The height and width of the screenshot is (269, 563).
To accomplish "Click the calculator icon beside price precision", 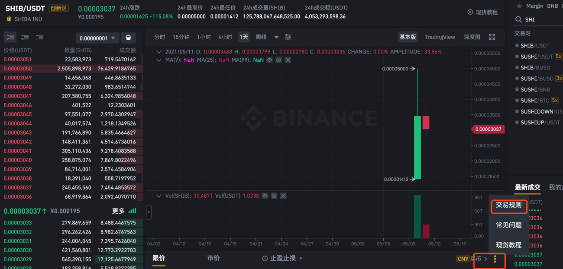I will (128, 38).
